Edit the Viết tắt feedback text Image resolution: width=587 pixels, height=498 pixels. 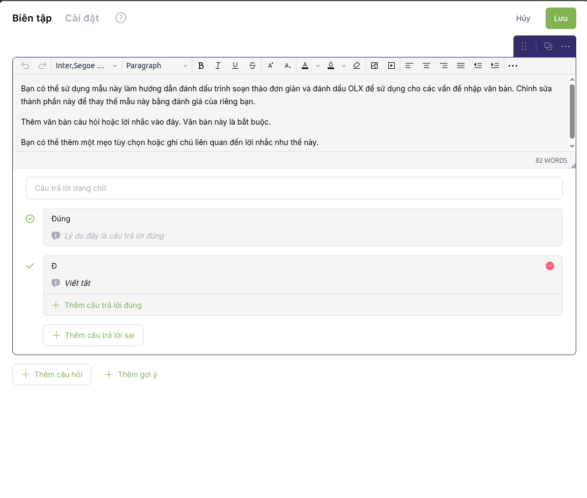(x=78, y=284)
